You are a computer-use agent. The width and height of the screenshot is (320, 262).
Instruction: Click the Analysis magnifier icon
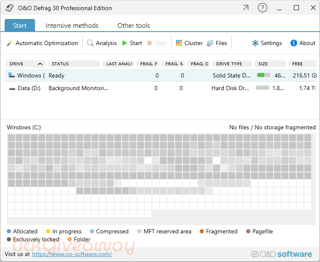click(x=90, y=43)
